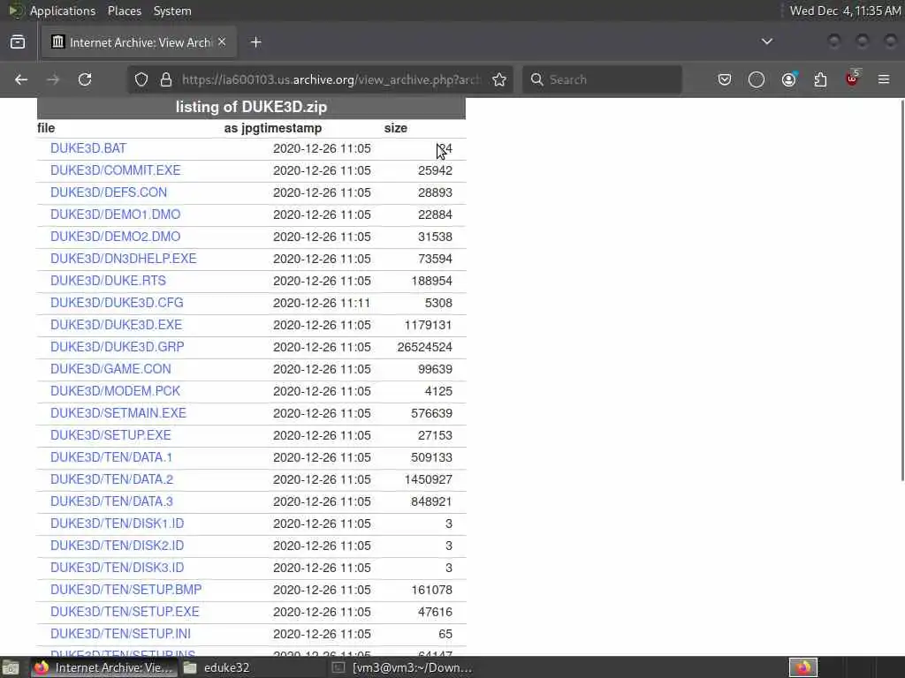This screenshot has width=905, height=678.
Task: Open the DUKE3D/TEN/DISK2.ID link
Action: click(118, 546)
